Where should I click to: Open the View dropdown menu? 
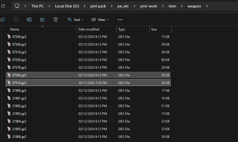click(x=100, y=20)
